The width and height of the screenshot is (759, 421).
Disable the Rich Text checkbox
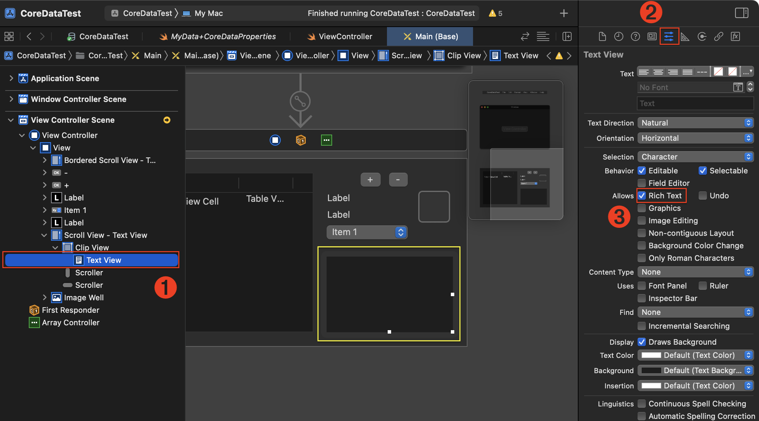[x=642, y=196]
